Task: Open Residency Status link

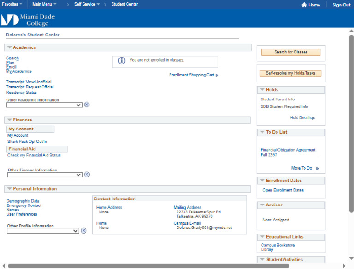Action: 22,92
